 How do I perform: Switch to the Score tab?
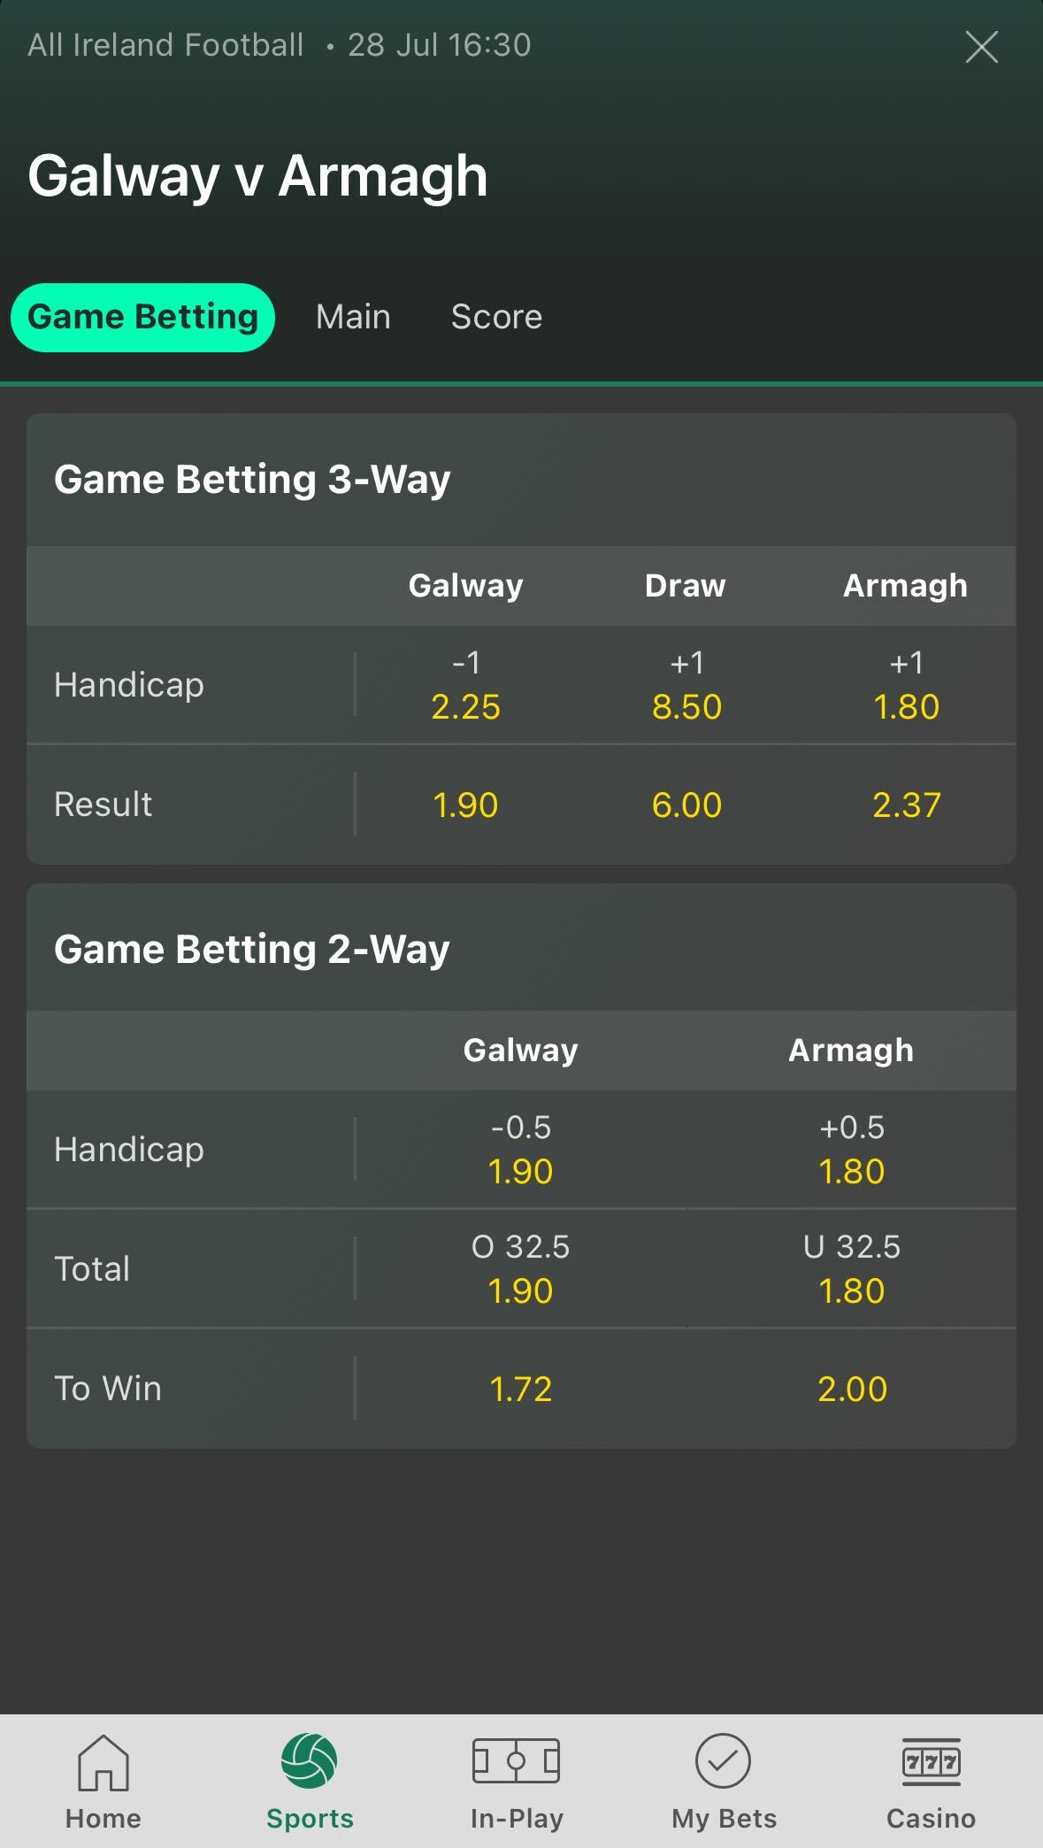(x=497, y=316)
